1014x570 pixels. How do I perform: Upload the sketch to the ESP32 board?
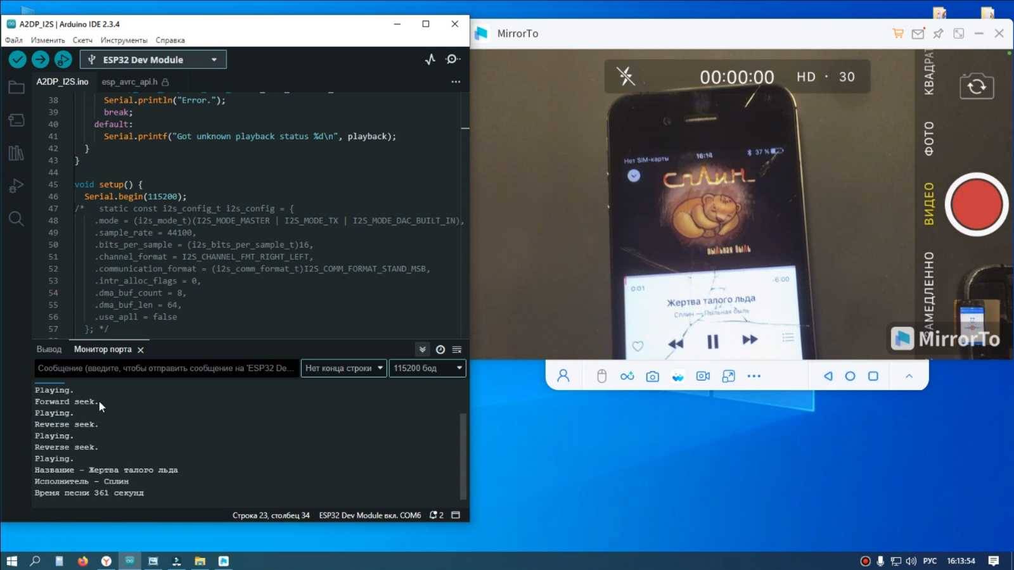click(x=39, y=59)
